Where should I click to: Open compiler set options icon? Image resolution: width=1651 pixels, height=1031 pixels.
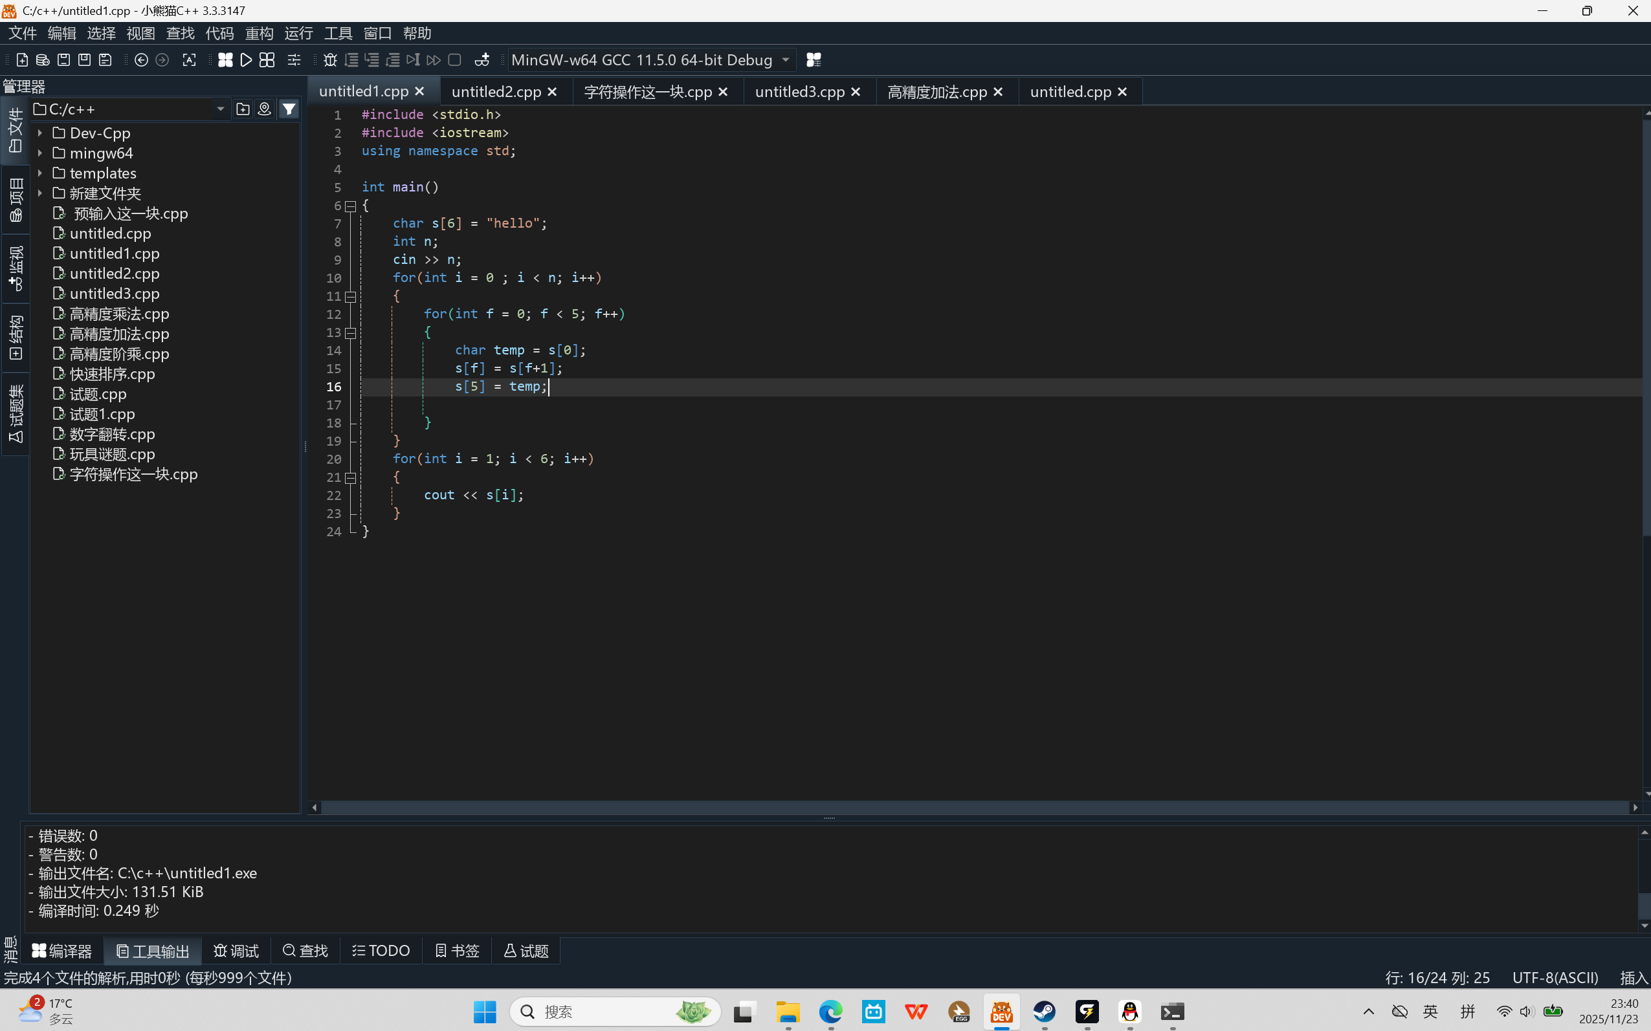pos(814,60)
